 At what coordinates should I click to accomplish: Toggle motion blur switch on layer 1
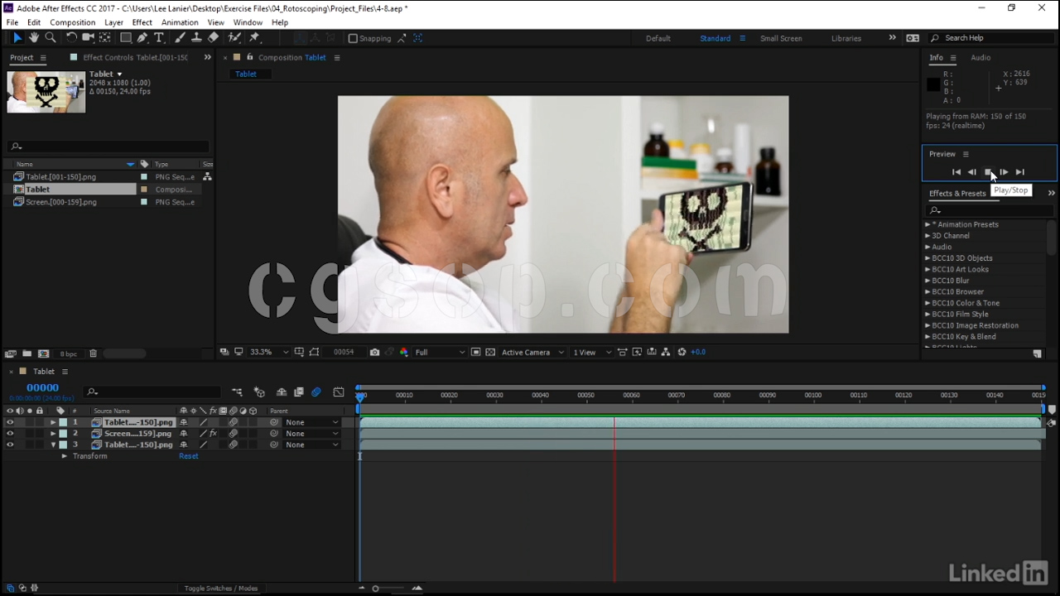click(x=234, y=422)
